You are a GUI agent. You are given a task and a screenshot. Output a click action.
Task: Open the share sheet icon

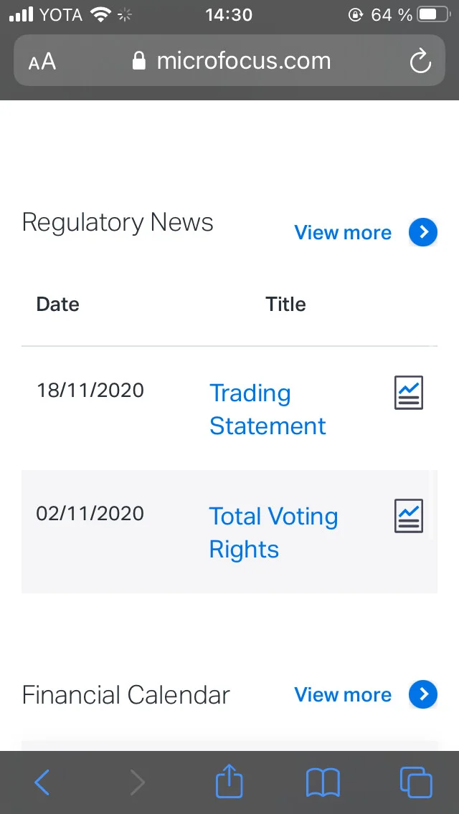229,780
